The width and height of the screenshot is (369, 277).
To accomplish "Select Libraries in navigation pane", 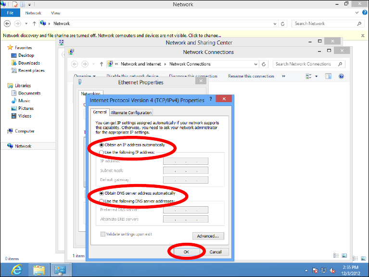I will point(23,86).
